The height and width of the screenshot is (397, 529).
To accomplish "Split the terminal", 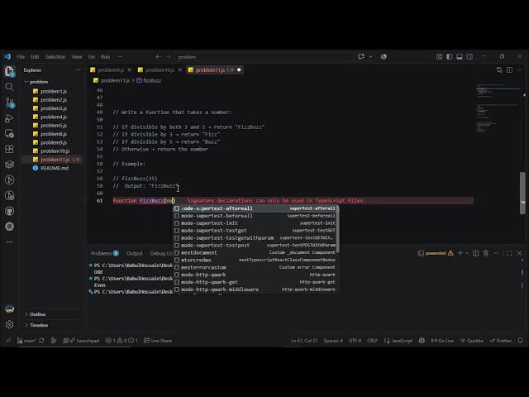I will click(x=476, y=253).
